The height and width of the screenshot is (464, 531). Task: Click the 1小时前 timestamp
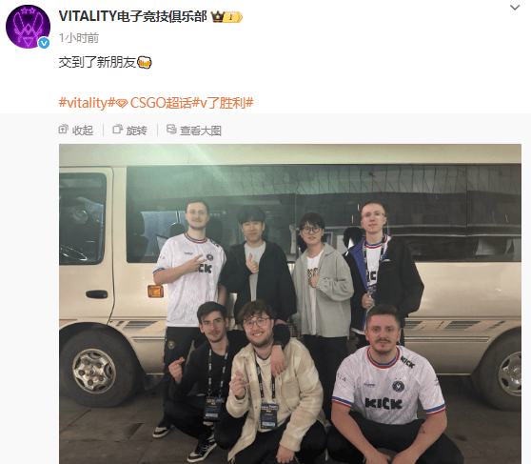(79, 38)
